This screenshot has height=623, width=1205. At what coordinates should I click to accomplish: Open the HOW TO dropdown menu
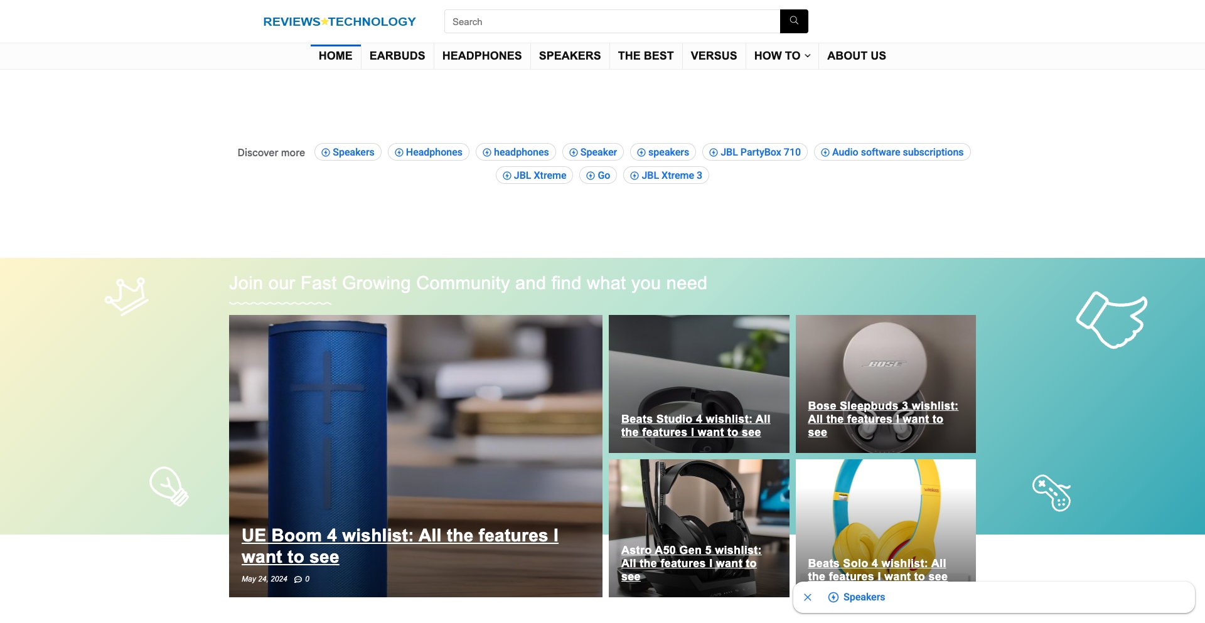pos(781,56)
